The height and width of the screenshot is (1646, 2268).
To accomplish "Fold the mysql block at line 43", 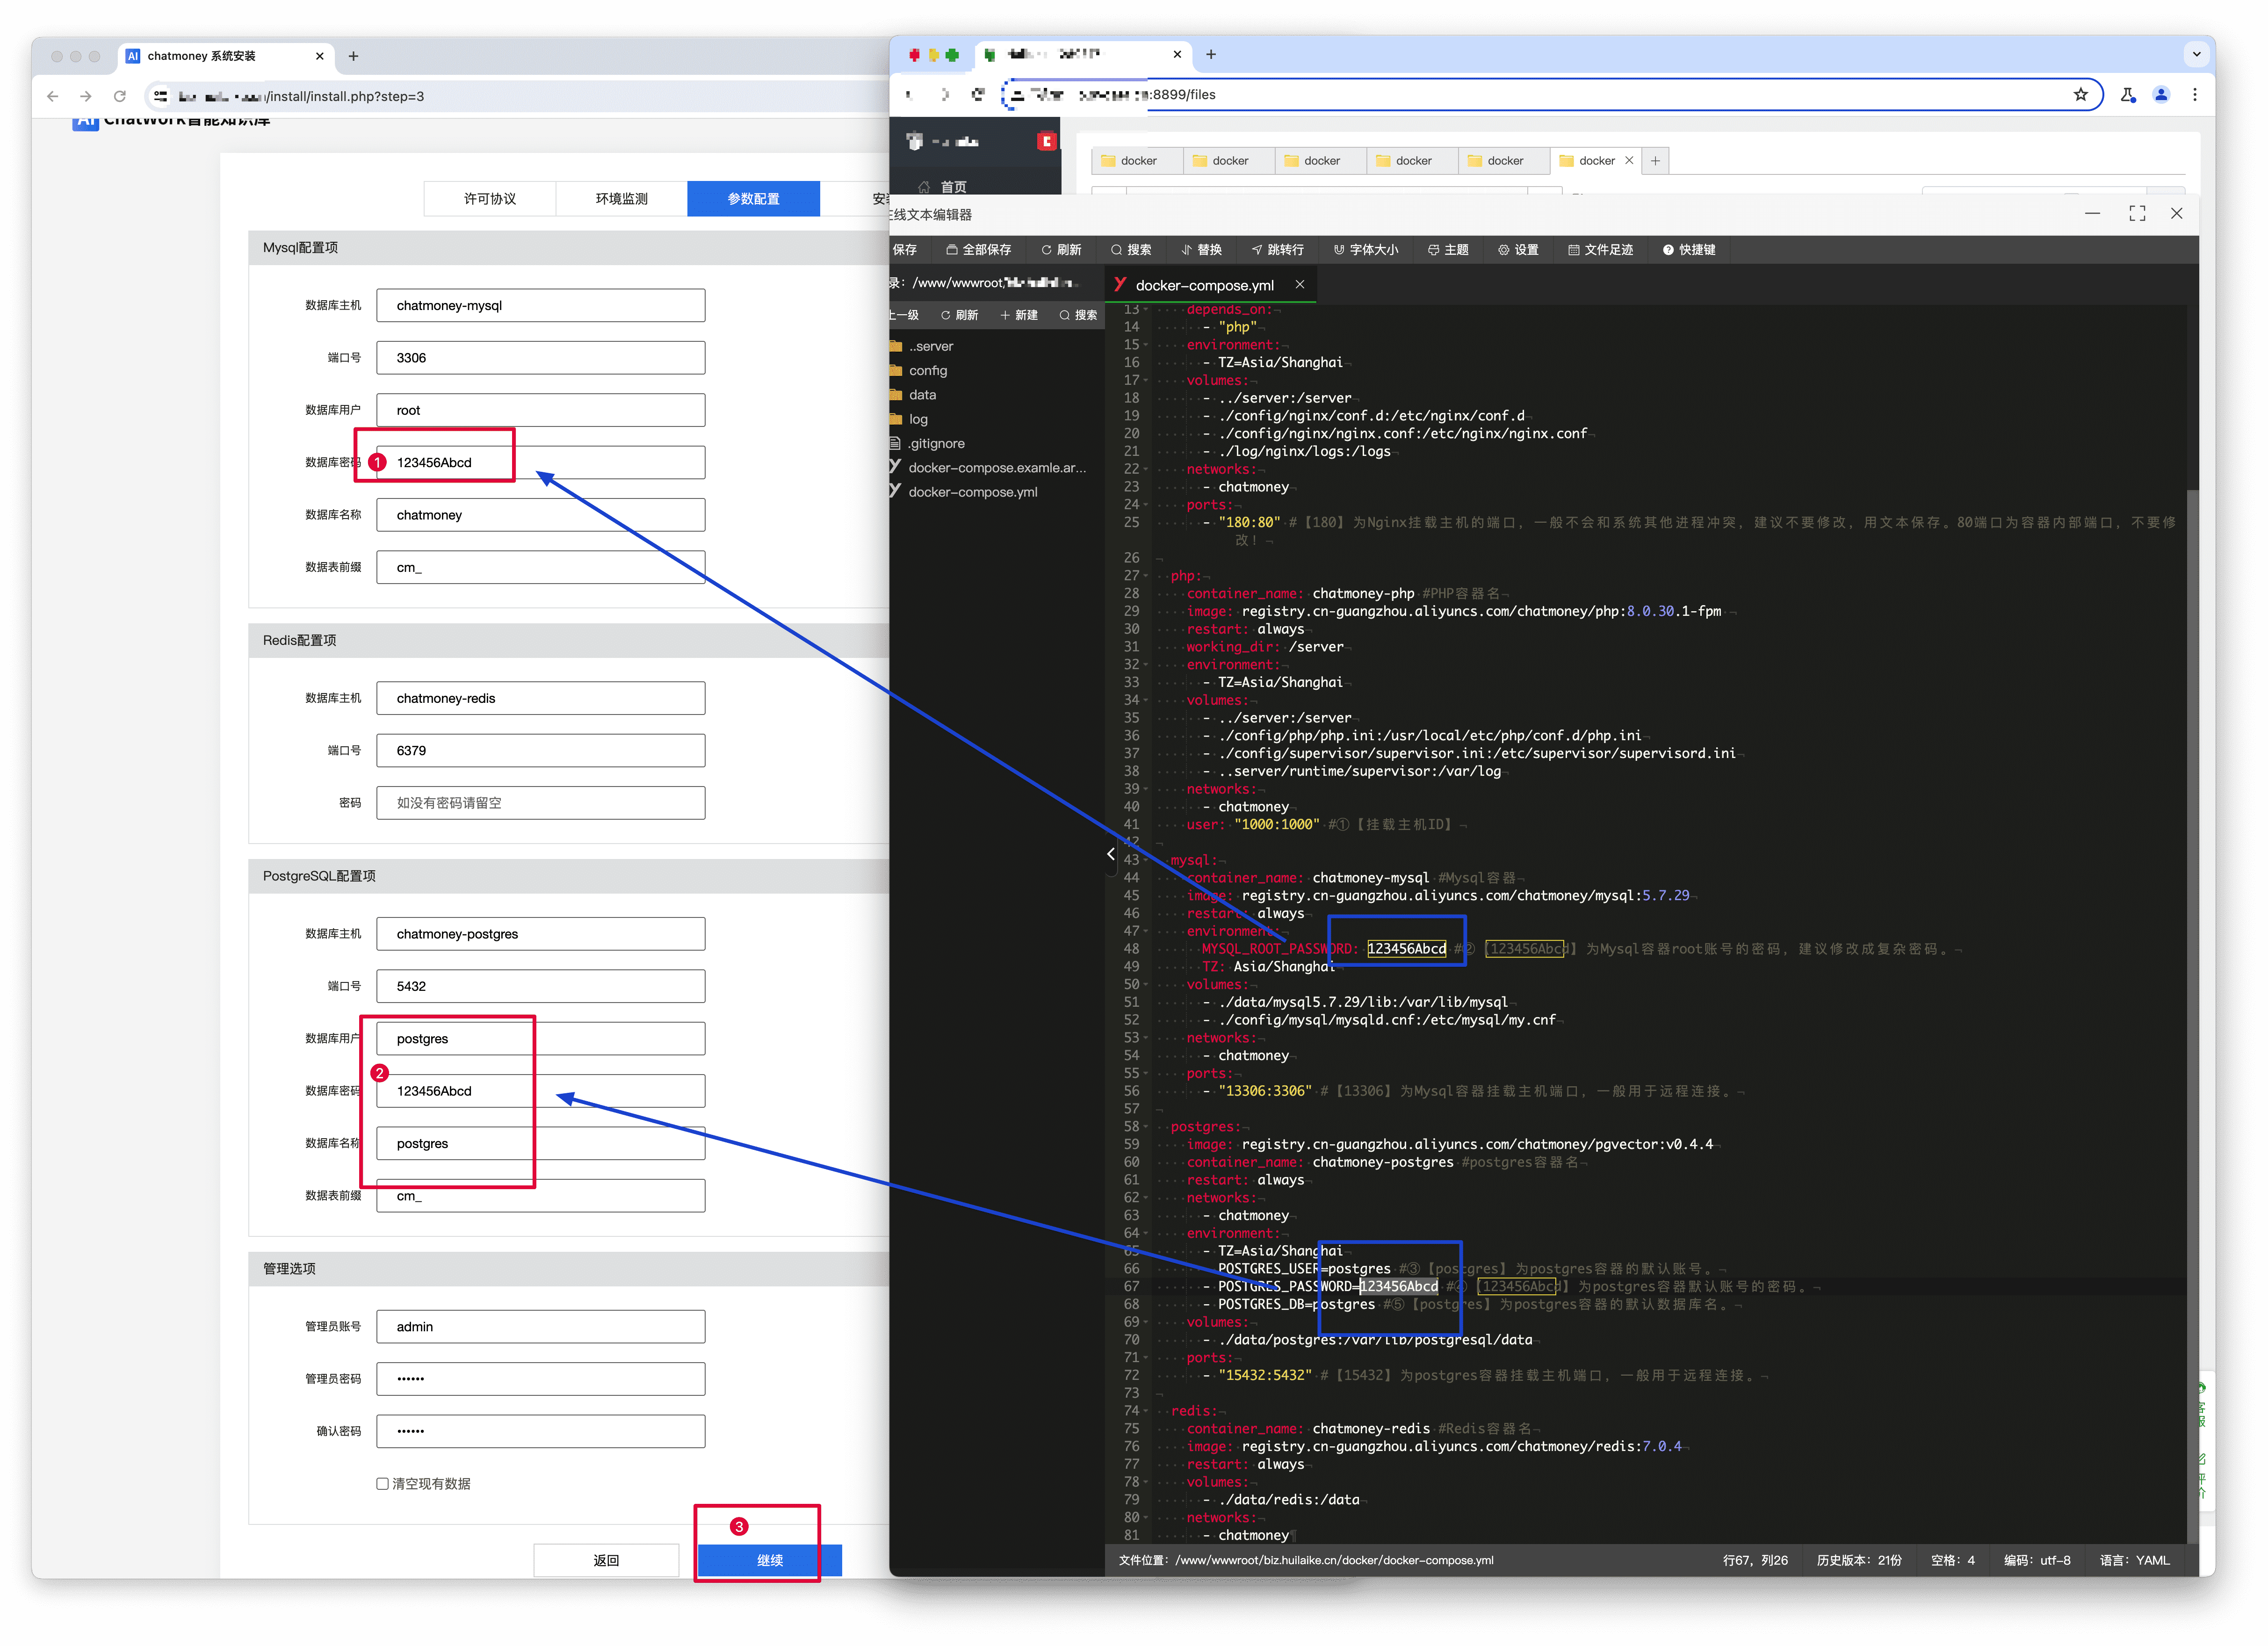I will pyautogui.click(x=1146, y=861).
